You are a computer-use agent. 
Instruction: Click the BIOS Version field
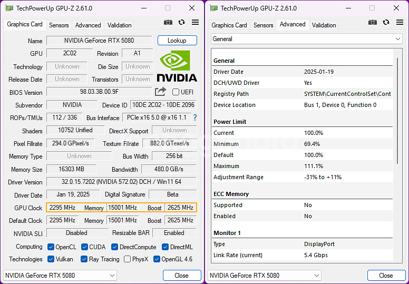tap(99, 92)
